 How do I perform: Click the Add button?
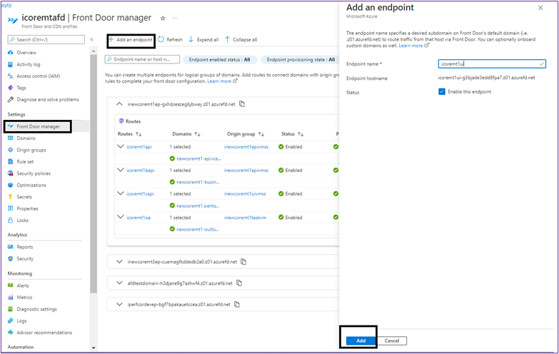click(361, 340)
